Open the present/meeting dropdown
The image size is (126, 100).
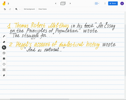click(x=97, y=3)
